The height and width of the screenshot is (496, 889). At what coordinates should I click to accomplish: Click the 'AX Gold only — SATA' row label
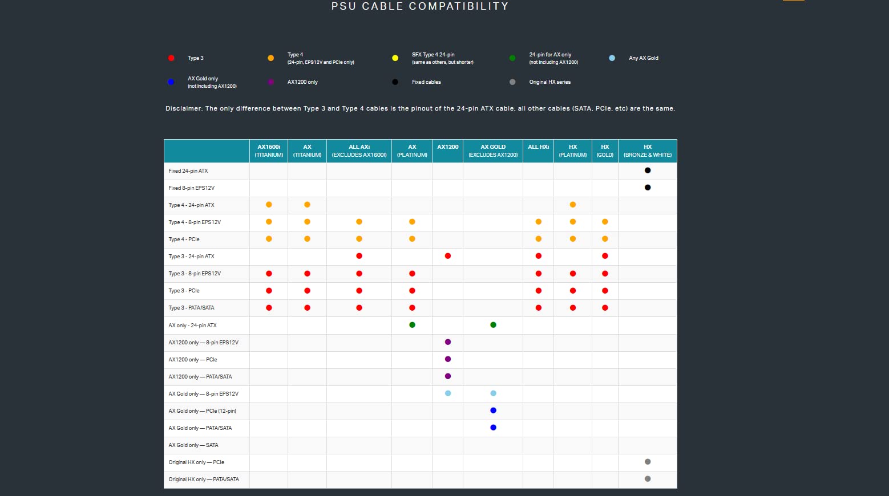(193, 445)
